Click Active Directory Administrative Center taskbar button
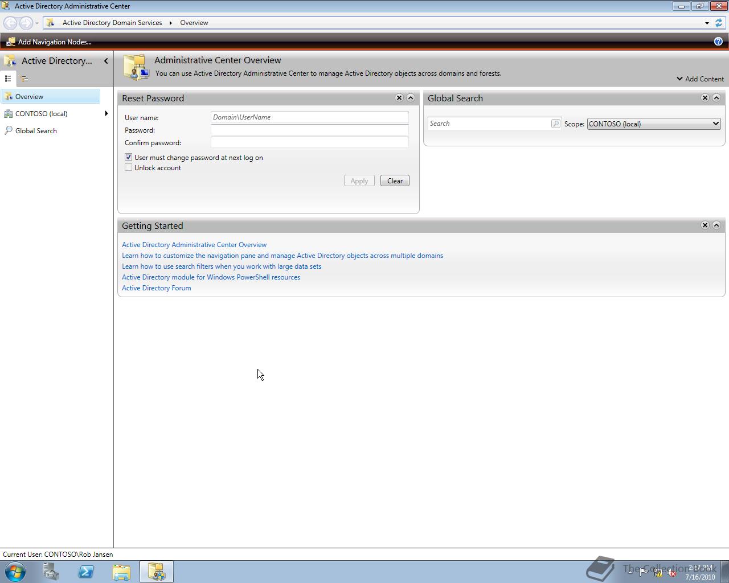The height and width of the screenshot is (583, 729). (157, 572)
